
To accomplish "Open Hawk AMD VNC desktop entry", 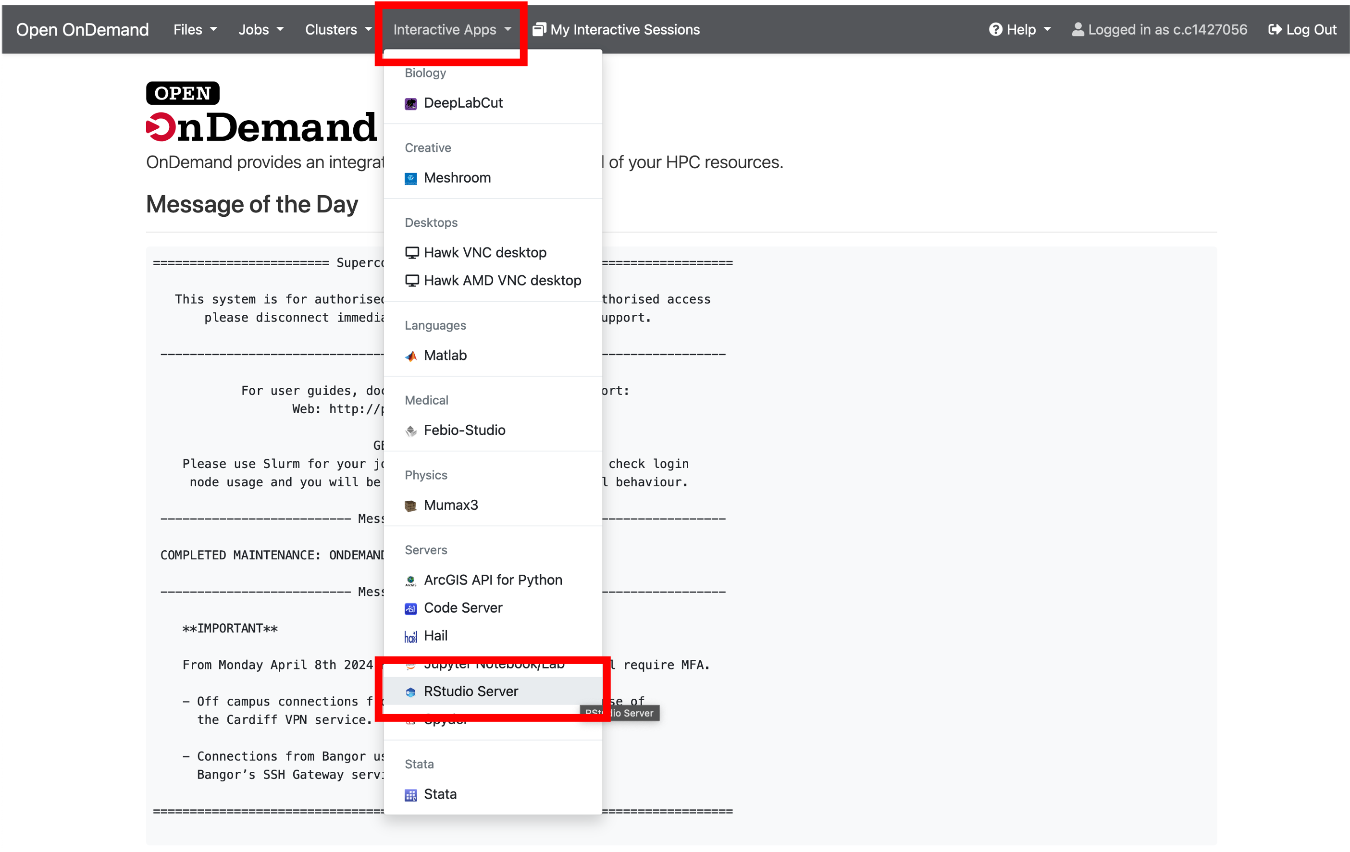I will click(493, 280).
